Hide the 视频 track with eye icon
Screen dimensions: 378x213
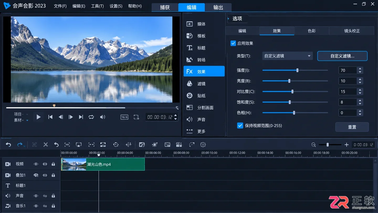point(36,164)
